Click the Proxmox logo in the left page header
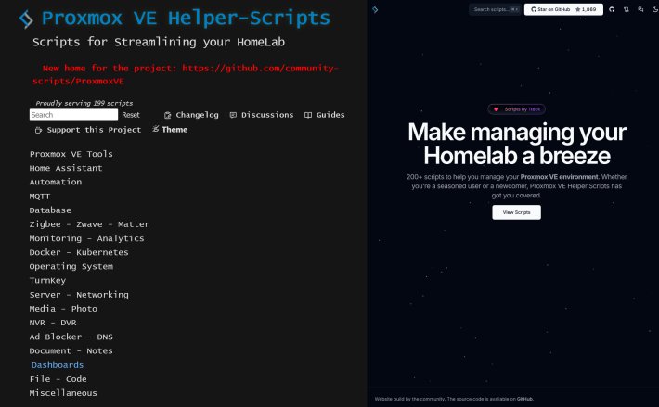The height and width of the screenshot is (407, 659). point(26,19)
